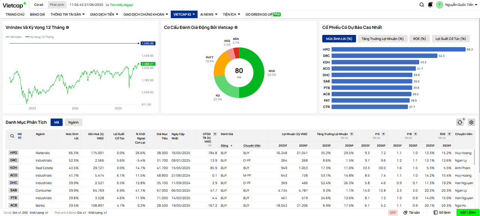Image resolution: width=480 pixels, height=216 pixels.
Task: Open Go Green Go Up menu item
Action: (x=263, y=14)
